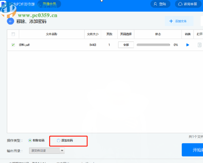Image resolution: width=203 pixels, height=163 pixels.
Task: Select the 移除密码 radio button
Action: click(30, 140)
